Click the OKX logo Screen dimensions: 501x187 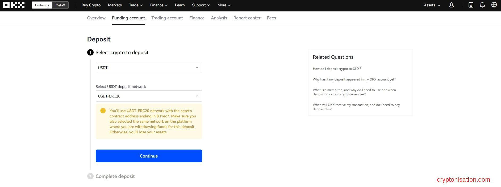14,5
